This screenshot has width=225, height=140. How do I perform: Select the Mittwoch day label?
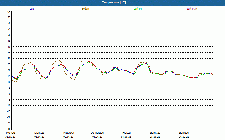(x=69, y=133)
